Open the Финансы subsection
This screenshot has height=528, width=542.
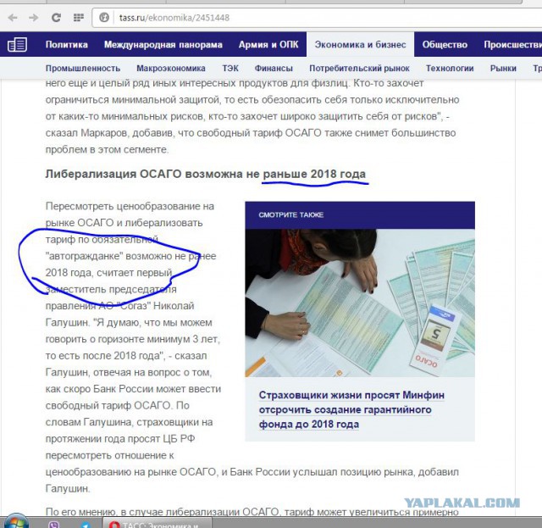tap(274, 68)
